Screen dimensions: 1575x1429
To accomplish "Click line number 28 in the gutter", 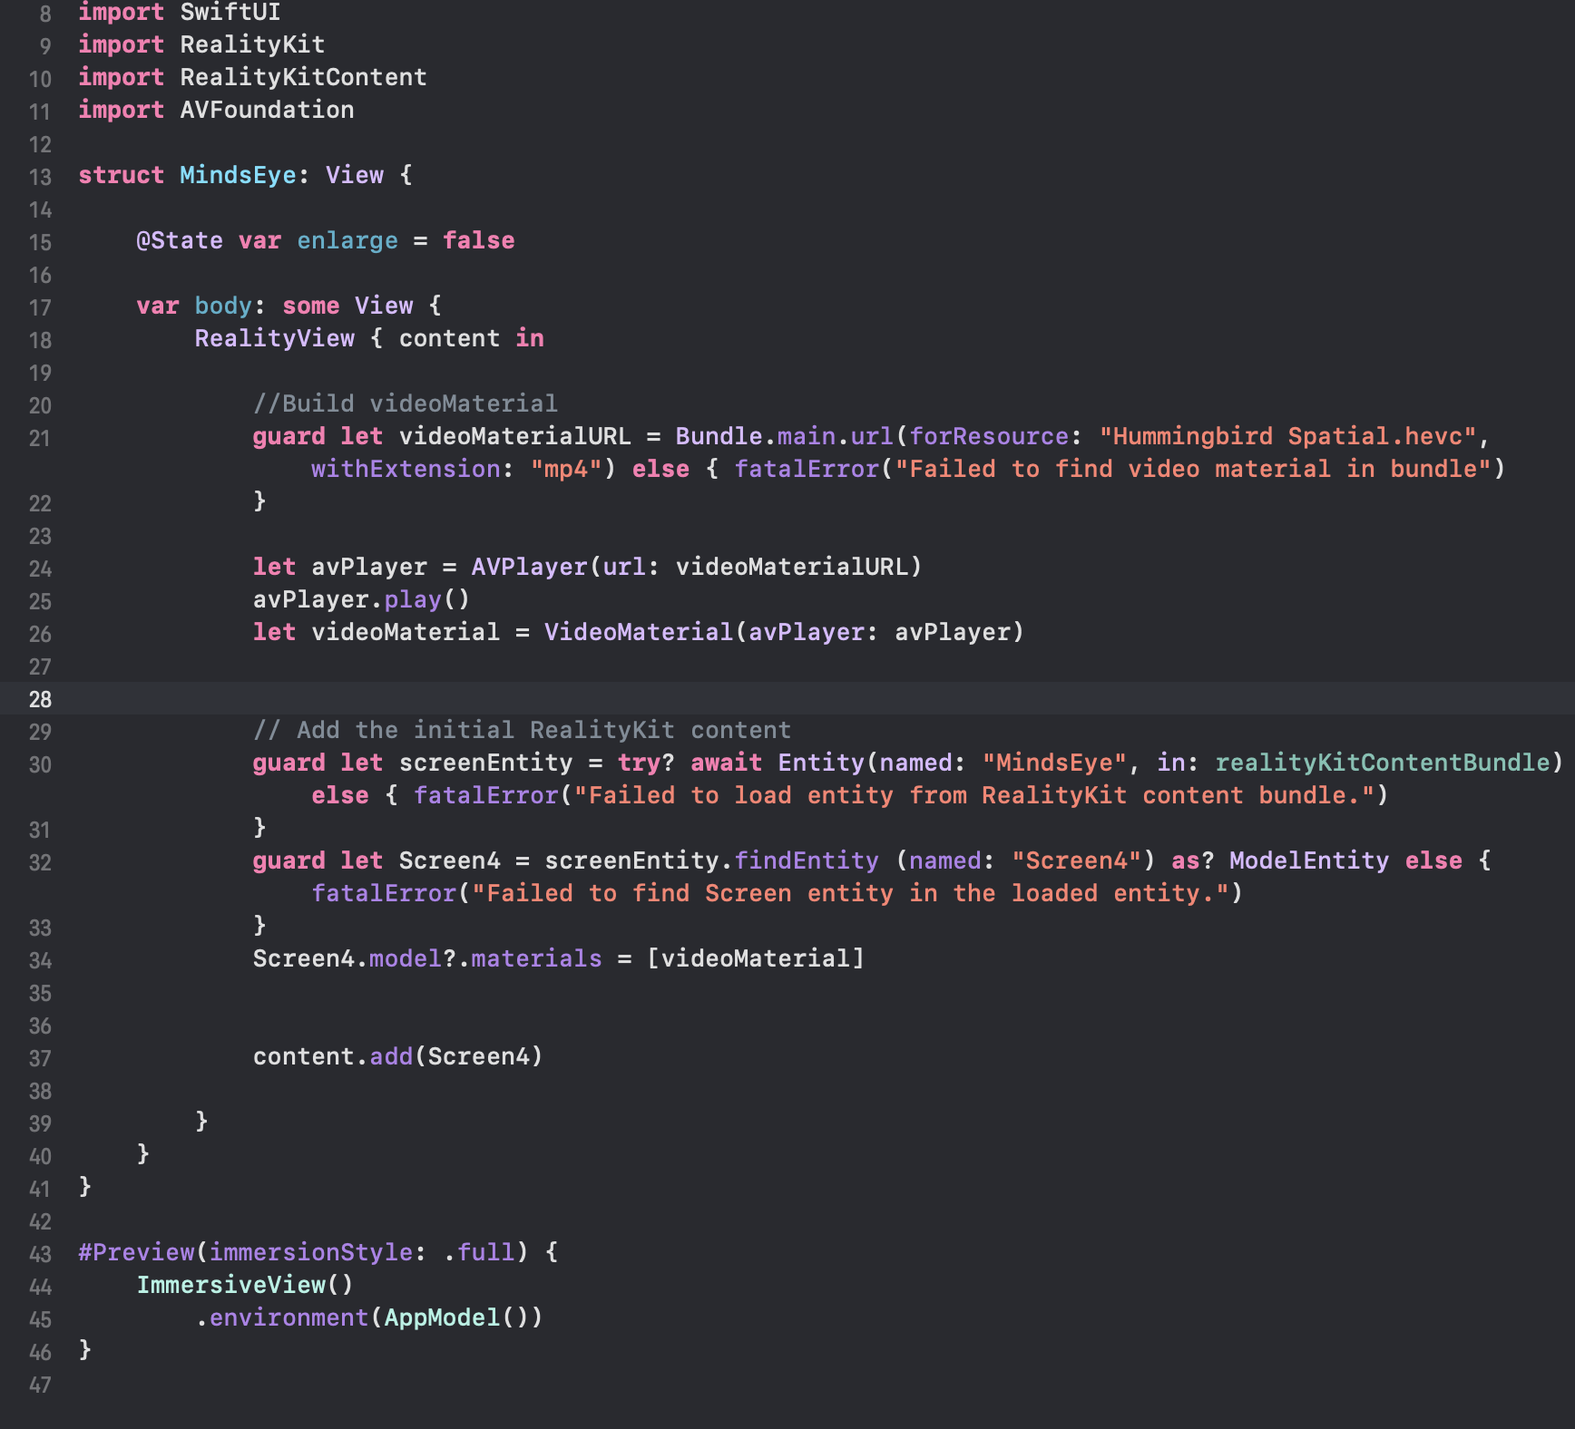I will (x=40, y=699).
